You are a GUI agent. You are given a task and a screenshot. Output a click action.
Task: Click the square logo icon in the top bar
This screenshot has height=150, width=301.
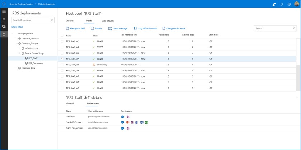4,4
